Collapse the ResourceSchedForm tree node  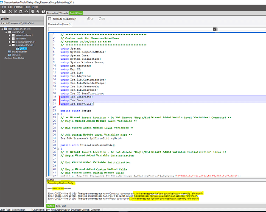(x=3, y=29)
